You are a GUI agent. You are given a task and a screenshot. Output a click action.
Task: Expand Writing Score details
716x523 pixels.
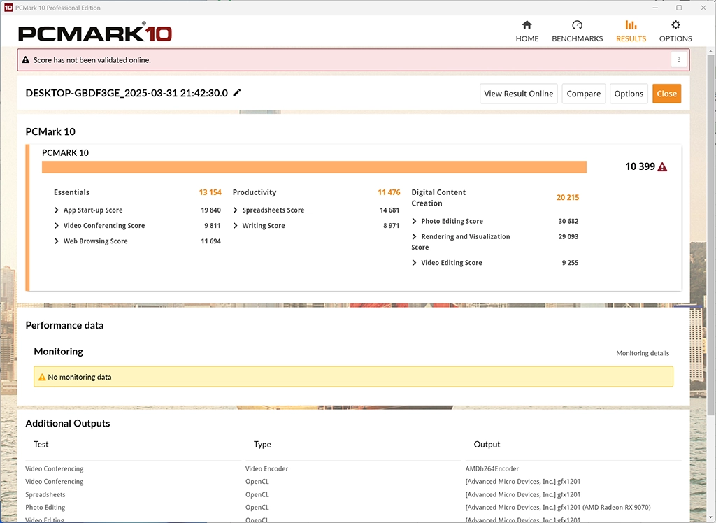[x=236, y=226]
